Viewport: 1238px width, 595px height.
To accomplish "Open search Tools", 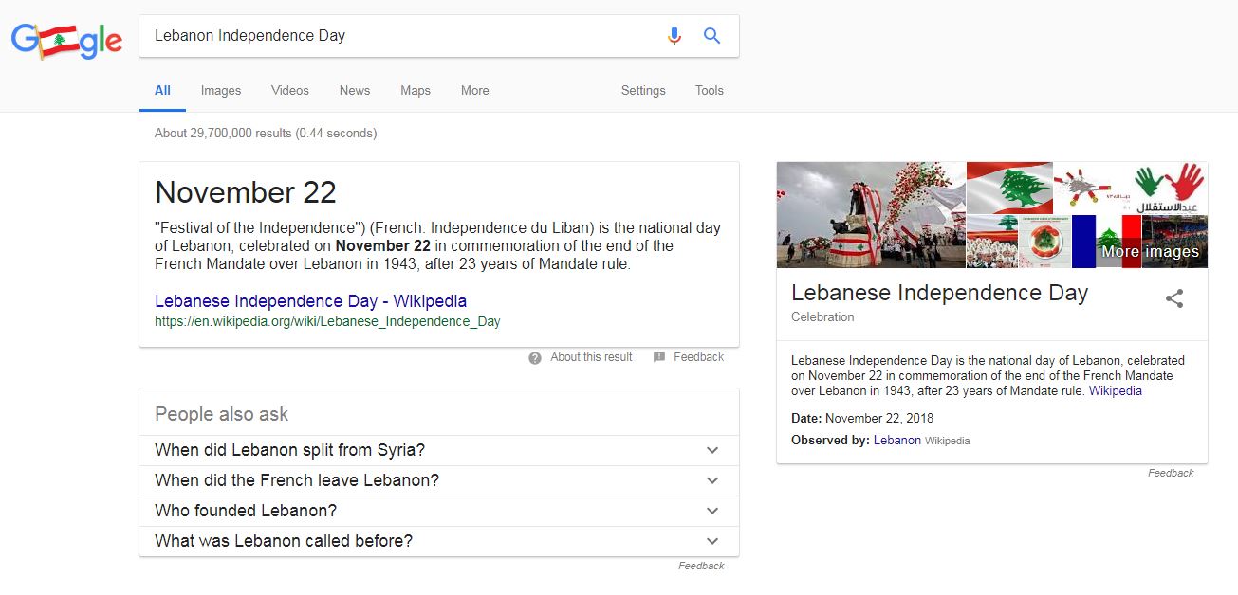I will point(710,91).
